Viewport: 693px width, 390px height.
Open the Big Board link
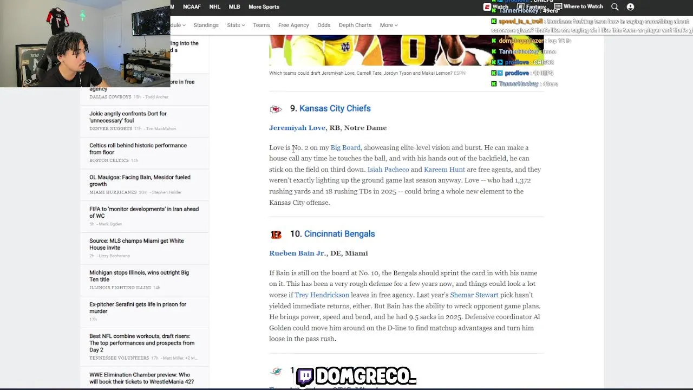345,147
